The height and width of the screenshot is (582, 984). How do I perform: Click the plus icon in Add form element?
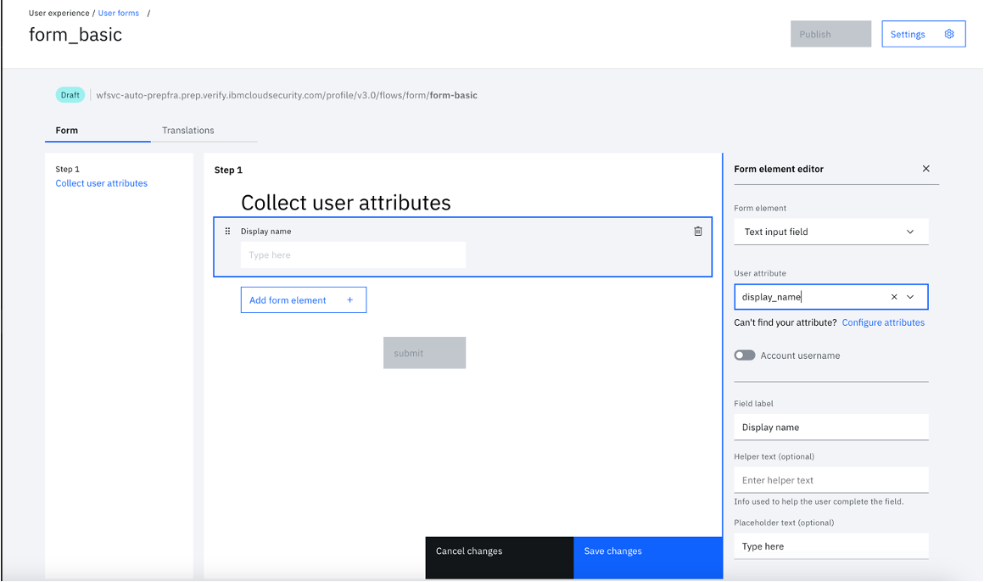click(350, 300)
